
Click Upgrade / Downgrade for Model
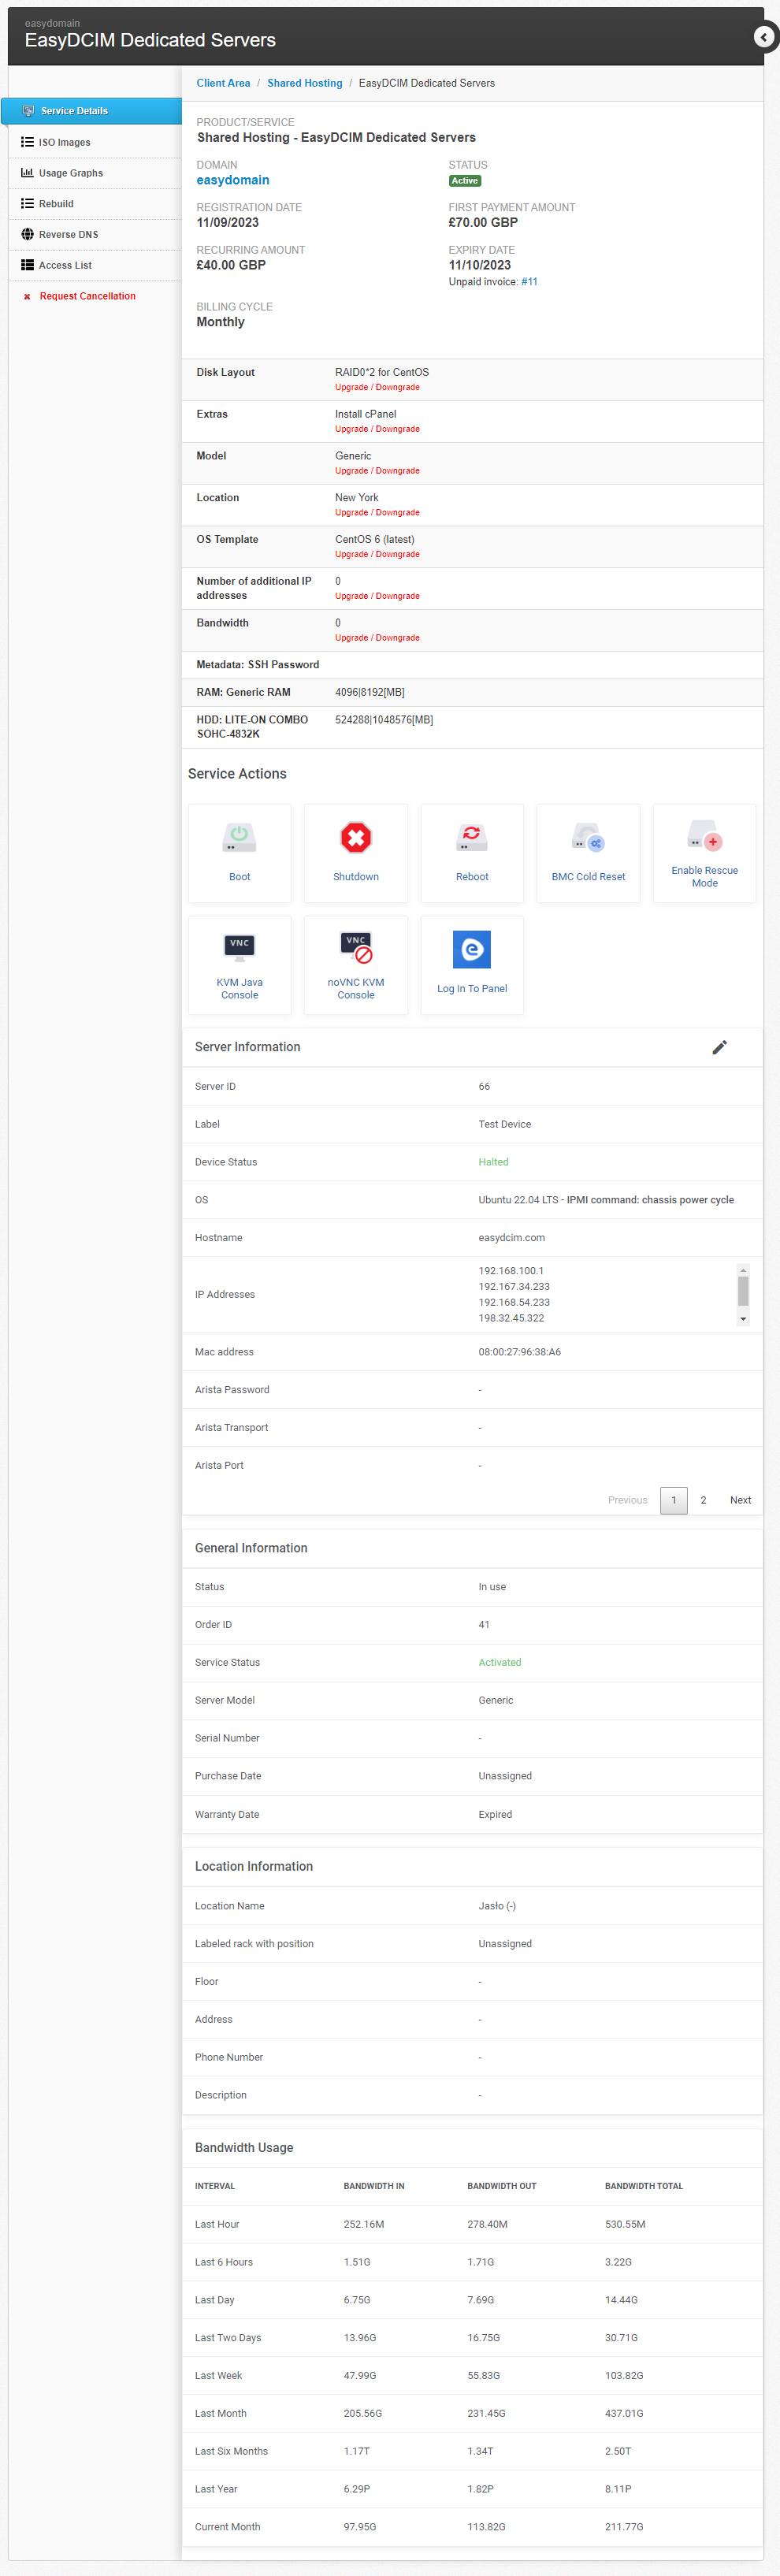[x=377, y=471]
